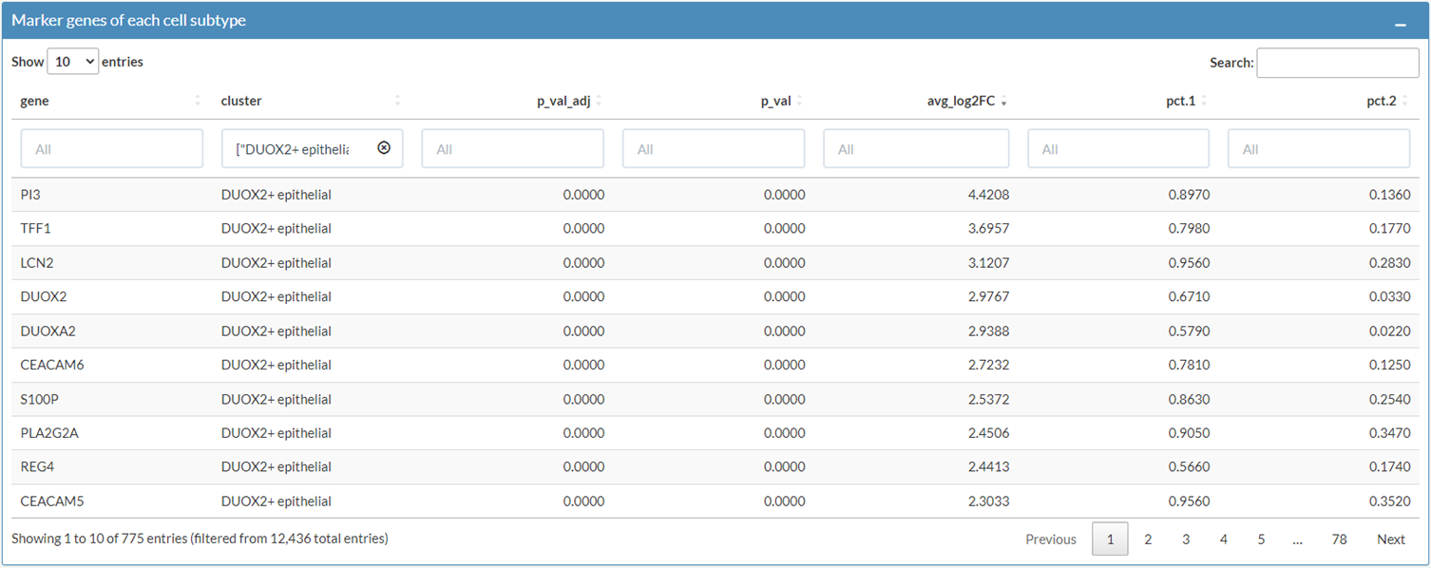Jump to last page 78
The height and width of the screenshot is (568, 1431).
pos(1339,540)
